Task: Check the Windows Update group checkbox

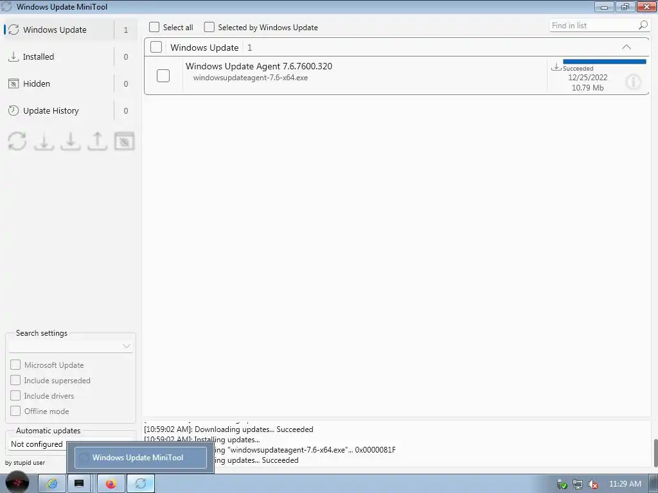Action: tap(156, 47)
